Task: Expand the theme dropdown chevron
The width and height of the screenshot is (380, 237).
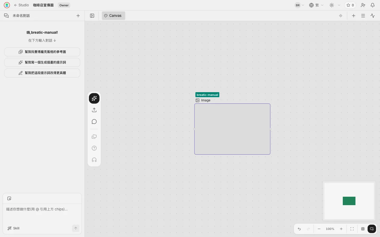Action: click(x=339, y=5)
